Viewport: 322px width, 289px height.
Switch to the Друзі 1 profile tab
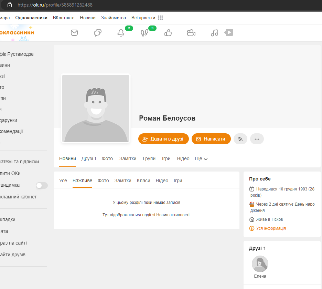pos(89,159)
